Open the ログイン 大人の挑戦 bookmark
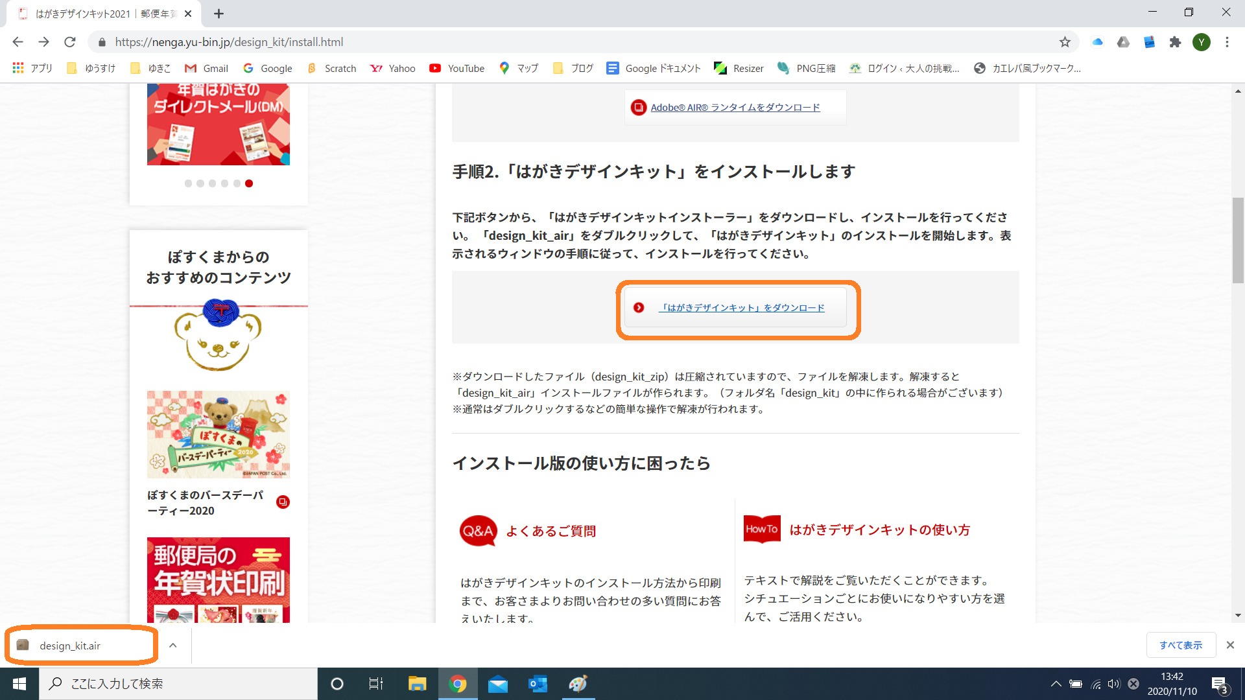This screenshot has width=1245, height=700. [904, 68]
